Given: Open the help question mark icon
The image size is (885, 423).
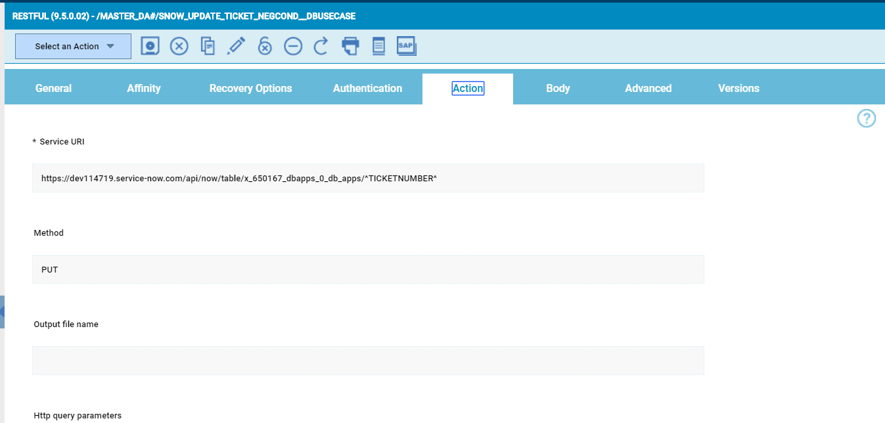Looking at the screenshot, I should coord(867,118).
